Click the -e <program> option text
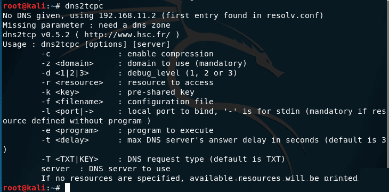This screenshot has width=389, height=192. tap(70, 130)
